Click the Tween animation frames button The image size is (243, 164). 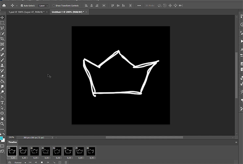pyautogui.click(x=54, y=162)
